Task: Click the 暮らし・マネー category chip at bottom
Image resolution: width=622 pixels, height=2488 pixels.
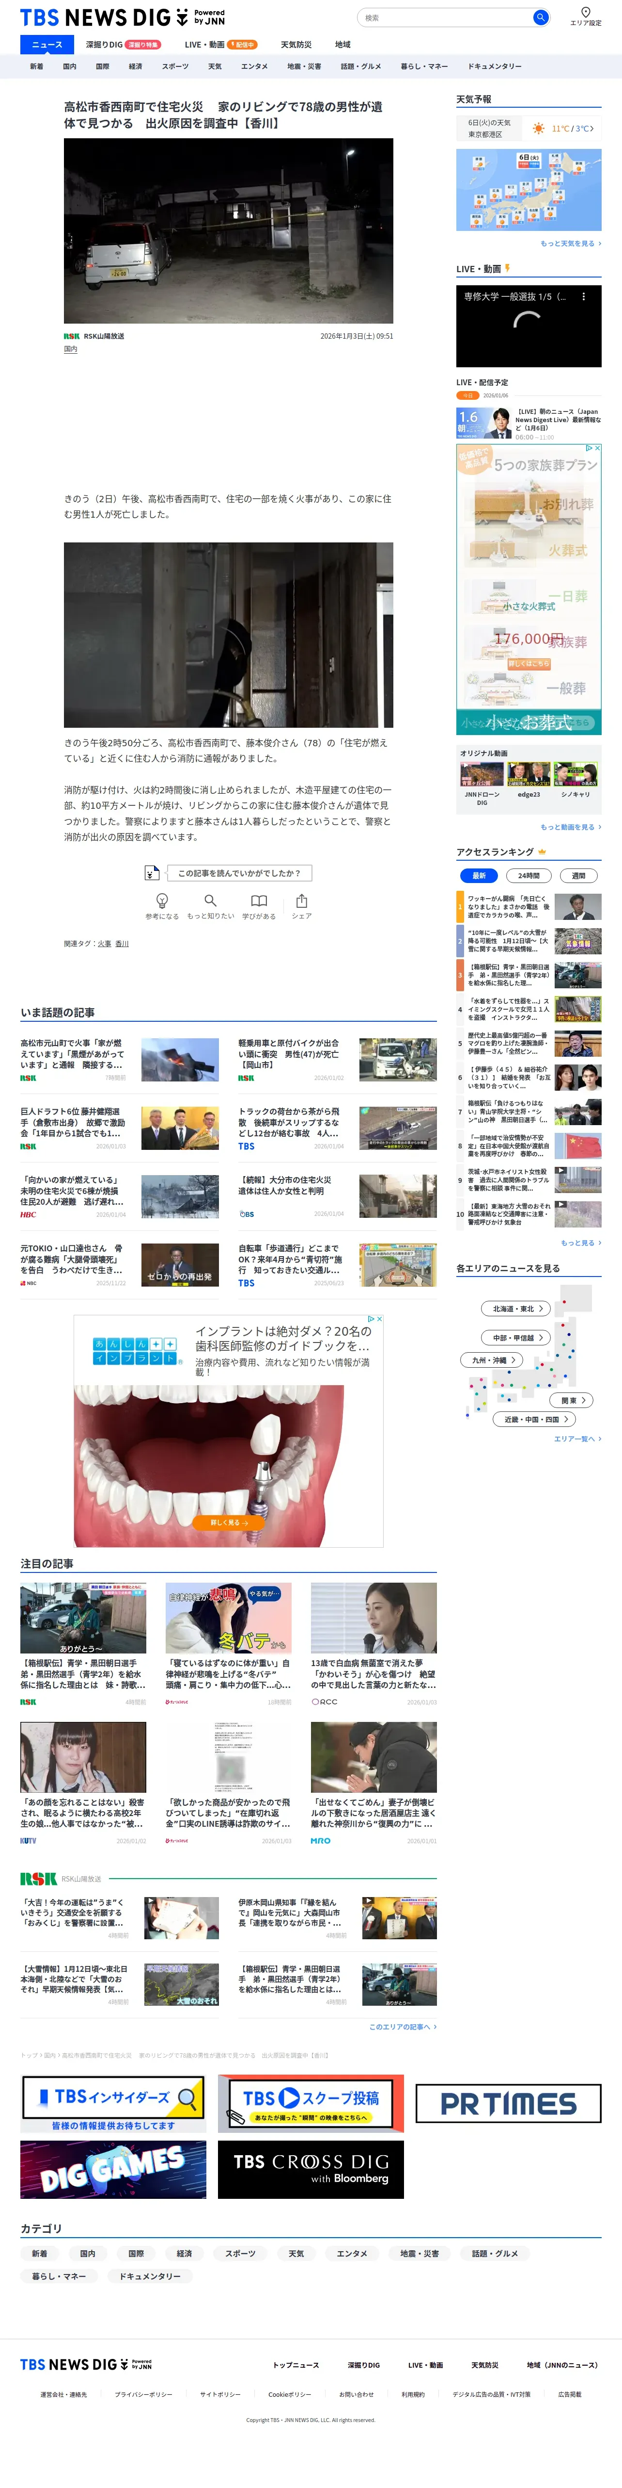Action: pyautogui.click(x=59, y=2276)
